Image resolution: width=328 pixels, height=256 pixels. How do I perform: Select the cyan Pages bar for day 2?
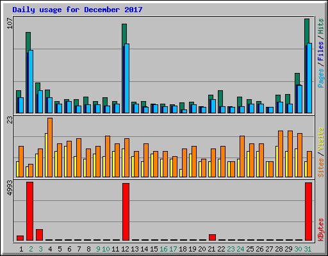(x=31, y=81)
